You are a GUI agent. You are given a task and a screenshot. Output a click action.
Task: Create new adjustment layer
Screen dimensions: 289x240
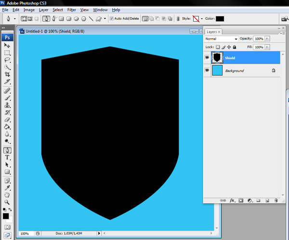pyautogui.click(x=250, y=200)
